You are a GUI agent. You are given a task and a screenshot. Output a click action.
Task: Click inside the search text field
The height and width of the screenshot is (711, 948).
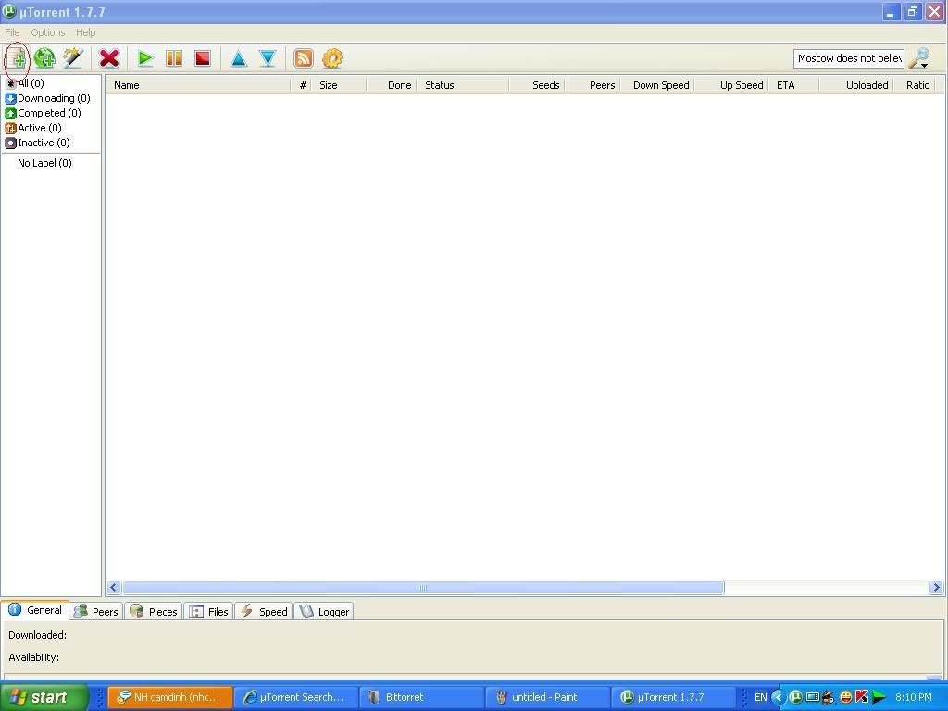coord(848,58)
